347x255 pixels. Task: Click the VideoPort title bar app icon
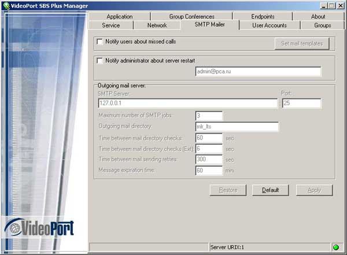(6, 6)
